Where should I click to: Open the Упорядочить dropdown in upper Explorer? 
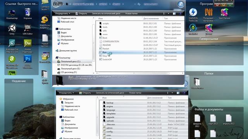tap(62, 14)
